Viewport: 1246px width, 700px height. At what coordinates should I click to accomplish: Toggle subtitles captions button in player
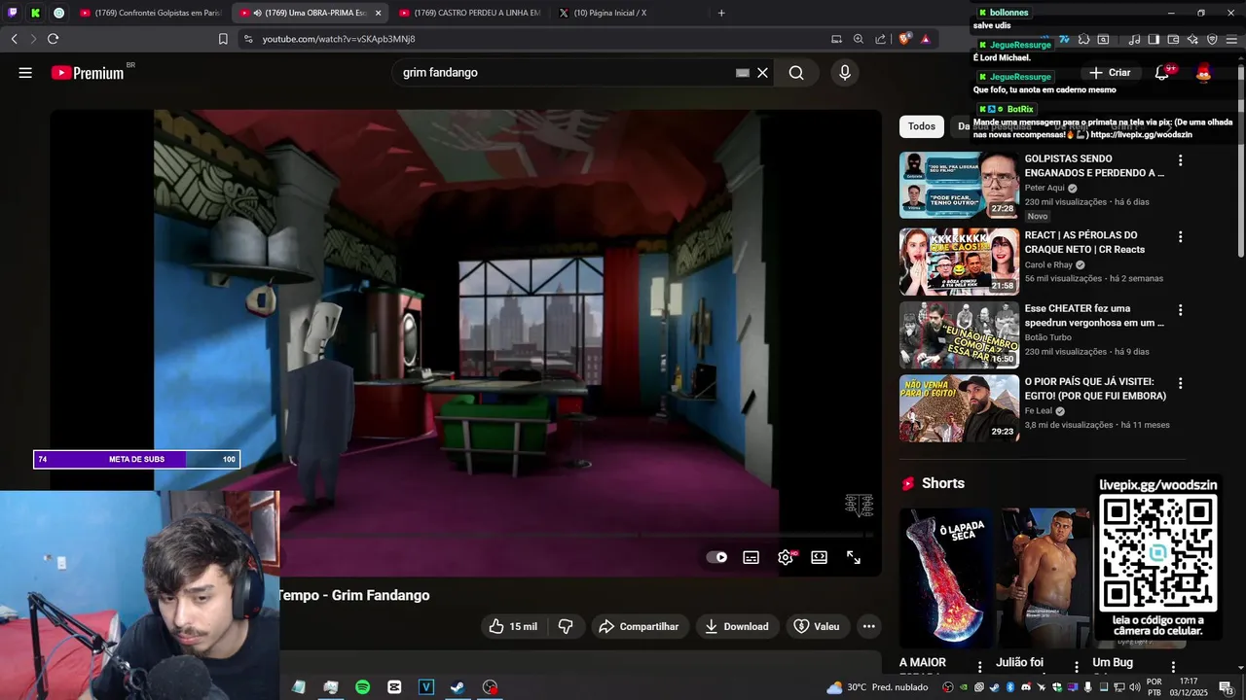[x=751, y=557]
